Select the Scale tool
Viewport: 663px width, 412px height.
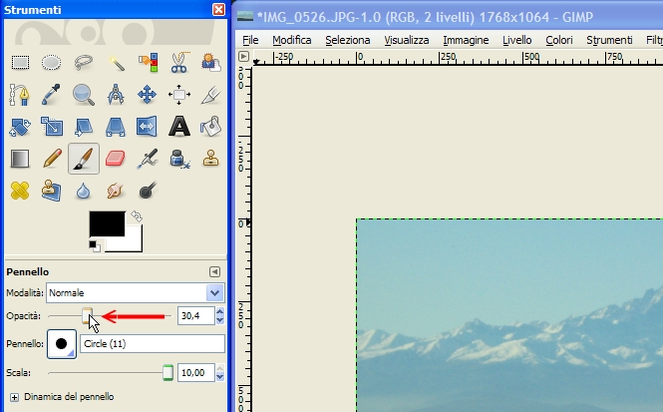(51, 127)
